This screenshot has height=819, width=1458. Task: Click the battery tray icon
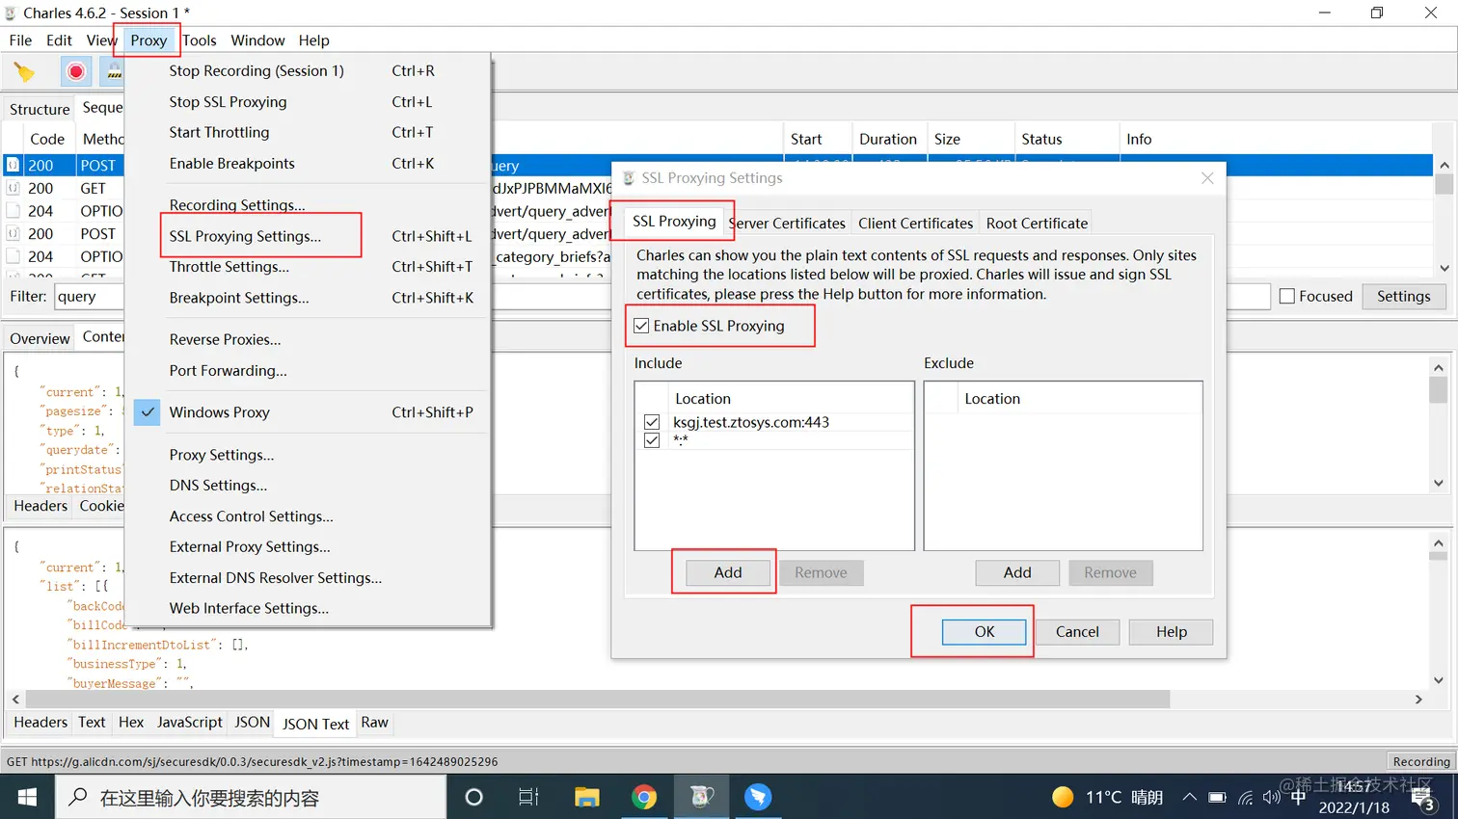1217,798
